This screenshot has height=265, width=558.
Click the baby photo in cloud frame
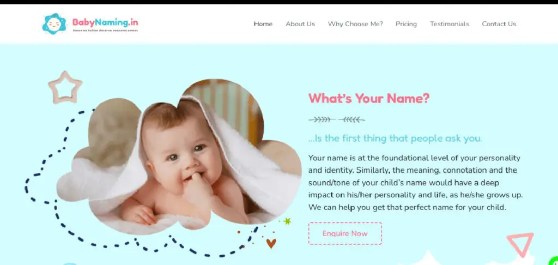pyautogui.click(x=179, y=156)
